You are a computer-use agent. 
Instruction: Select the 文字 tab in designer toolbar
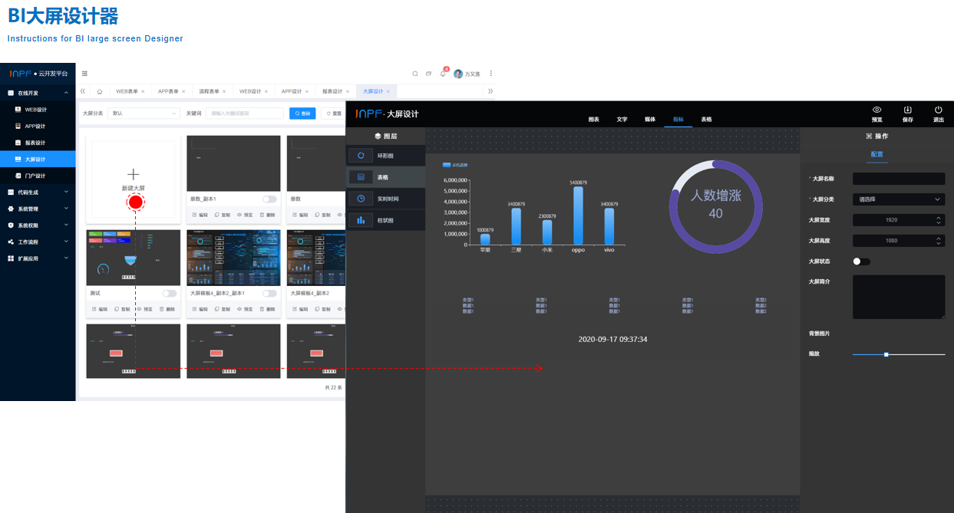622,120
